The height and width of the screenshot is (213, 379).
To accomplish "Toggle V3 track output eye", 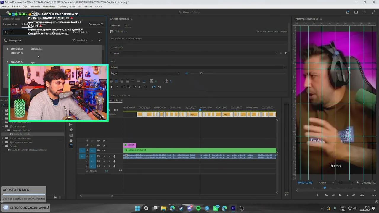I will [104, 141].
